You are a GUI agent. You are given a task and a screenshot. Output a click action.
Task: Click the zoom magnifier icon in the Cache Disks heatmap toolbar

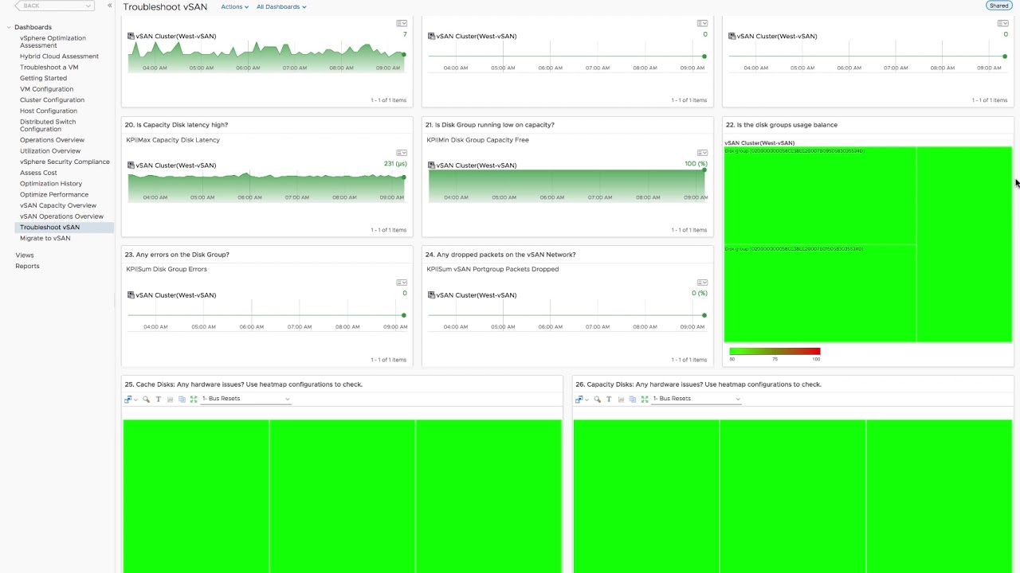point(146,399)
